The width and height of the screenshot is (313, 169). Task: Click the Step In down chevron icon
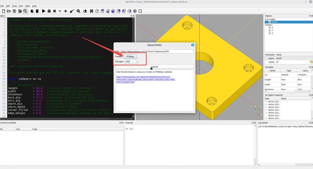(x=60, y=11)
